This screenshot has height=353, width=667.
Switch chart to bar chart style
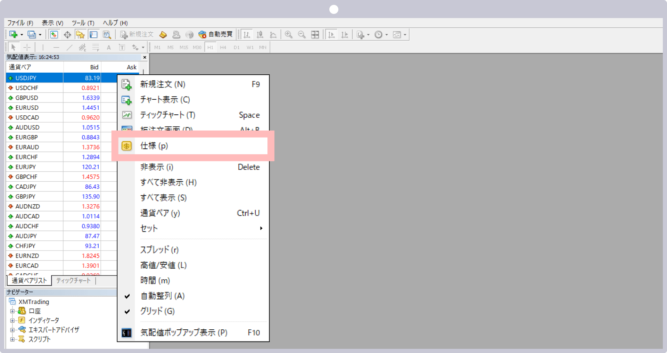coord(247,34)
